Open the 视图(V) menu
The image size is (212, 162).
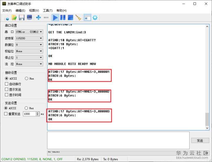tap(34, 11)
